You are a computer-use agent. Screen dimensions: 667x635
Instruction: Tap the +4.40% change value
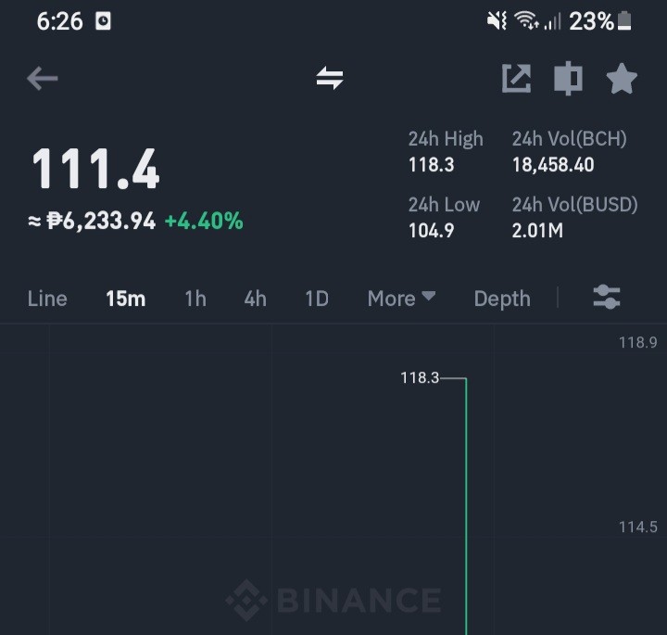tap(204, 222)
